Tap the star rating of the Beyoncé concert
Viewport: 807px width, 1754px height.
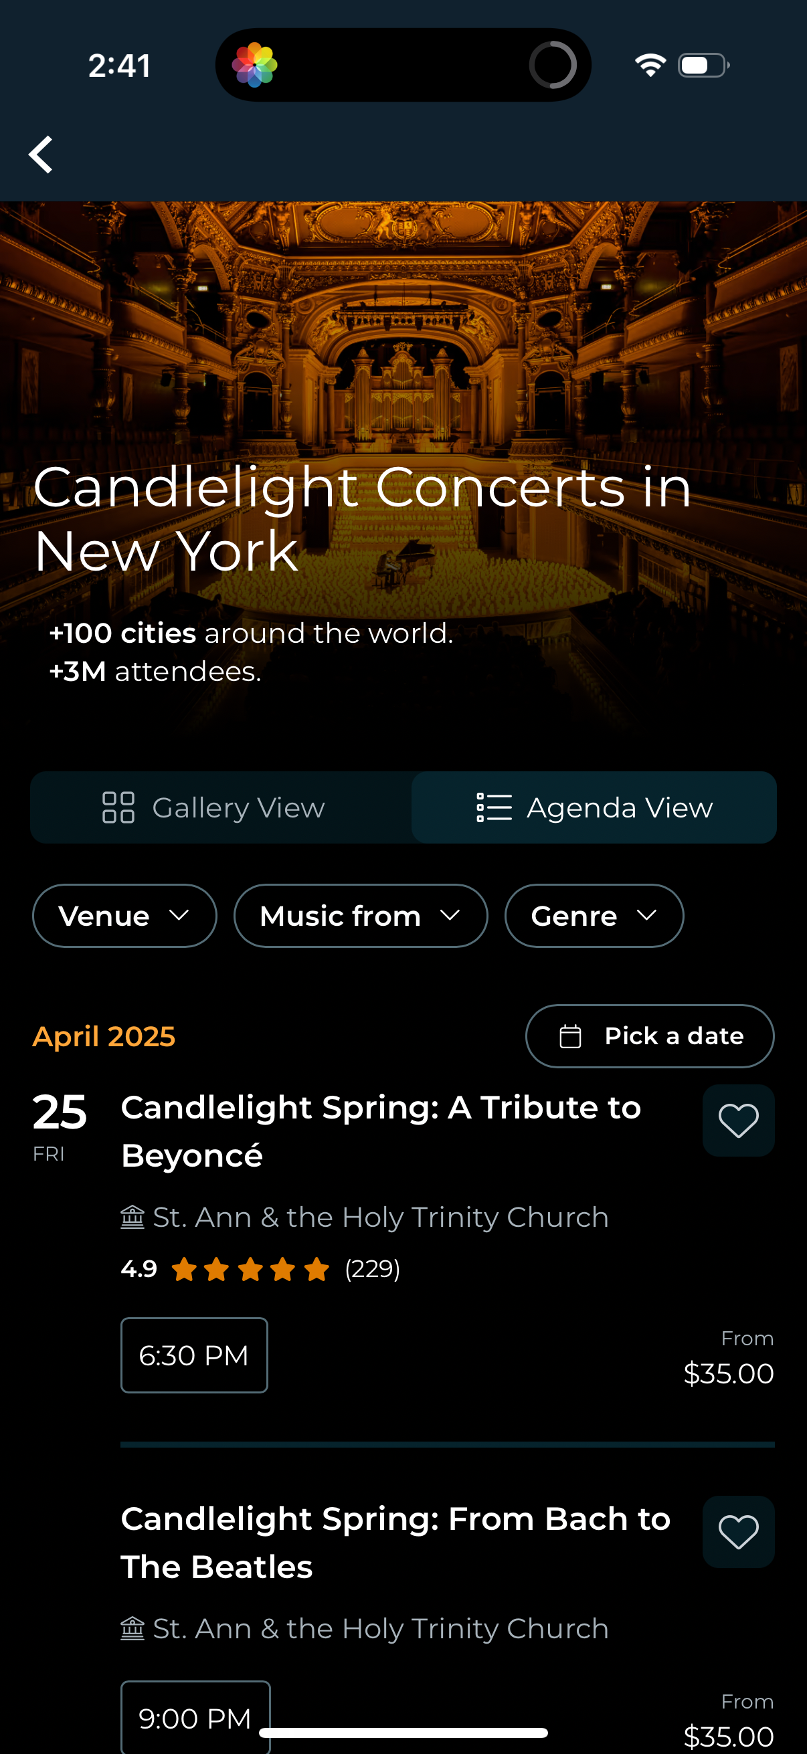point(250,1269)
